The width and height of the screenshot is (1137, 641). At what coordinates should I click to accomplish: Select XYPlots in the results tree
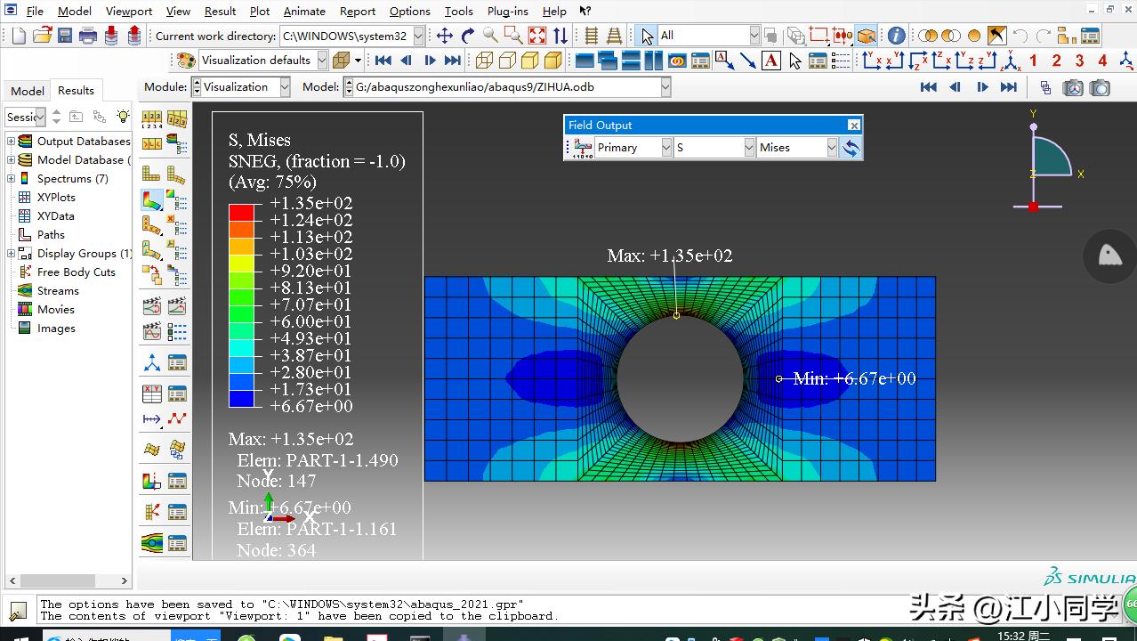(x=56, y=197)
